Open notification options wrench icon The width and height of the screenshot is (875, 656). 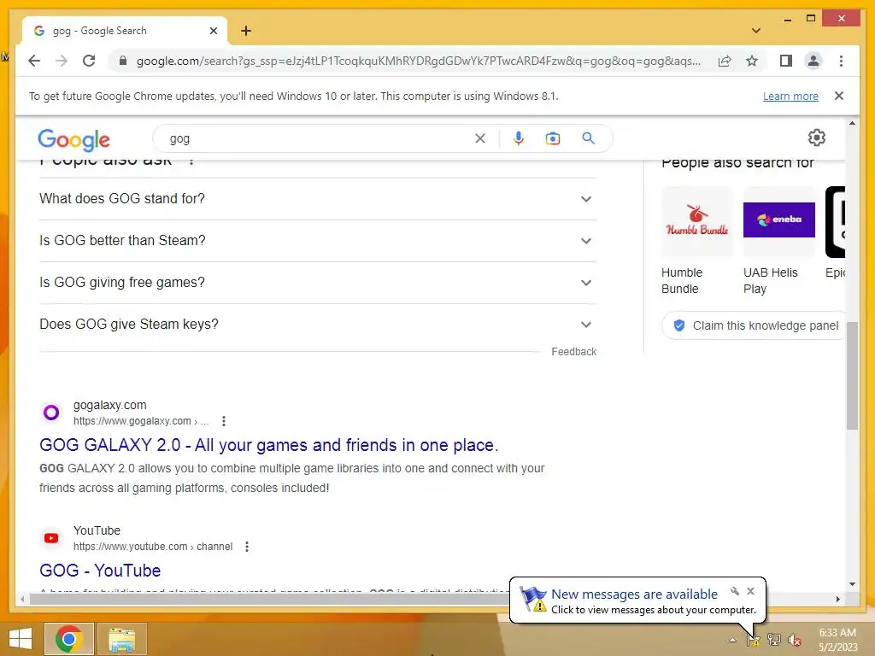click(x=735, y=591)
